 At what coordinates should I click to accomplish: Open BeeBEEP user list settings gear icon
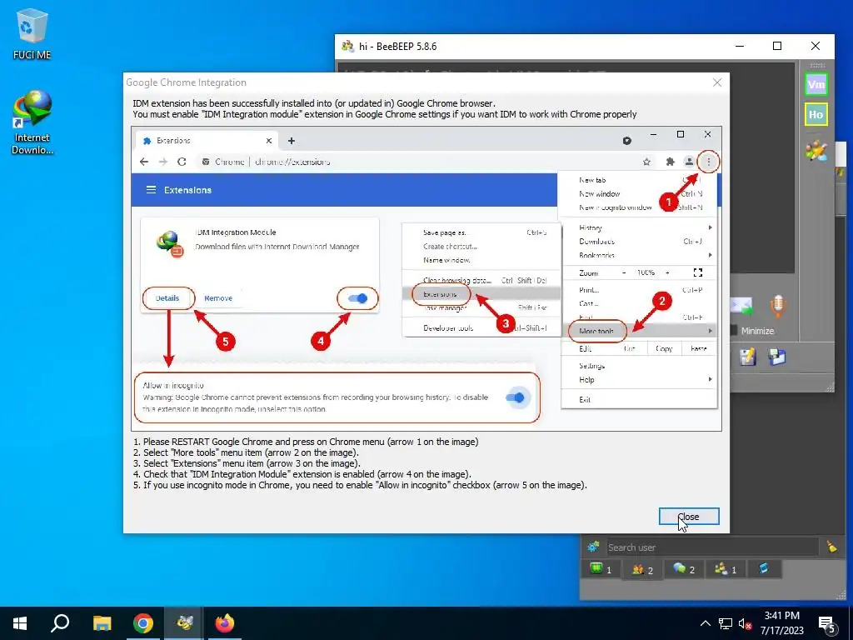(593, 547)
